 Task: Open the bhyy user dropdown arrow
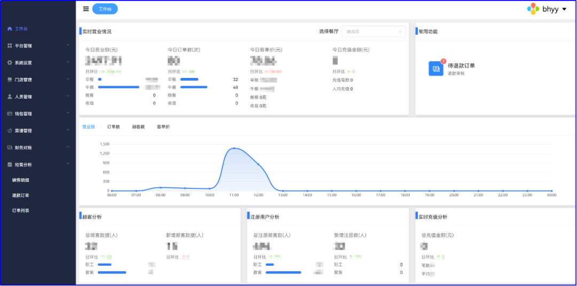click(564, 9)
